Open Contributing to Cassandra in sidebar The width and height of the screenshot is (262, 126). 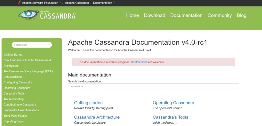[x=20, y=105]
